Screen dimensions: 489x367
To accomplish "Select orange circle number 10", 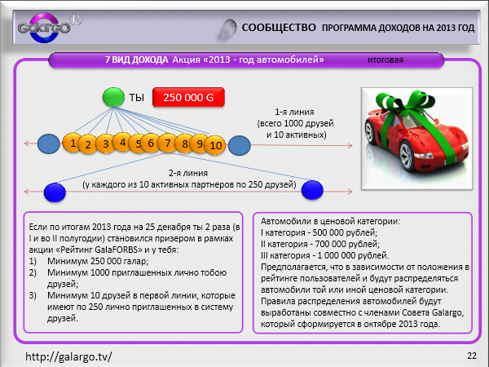I will point(215,145).
